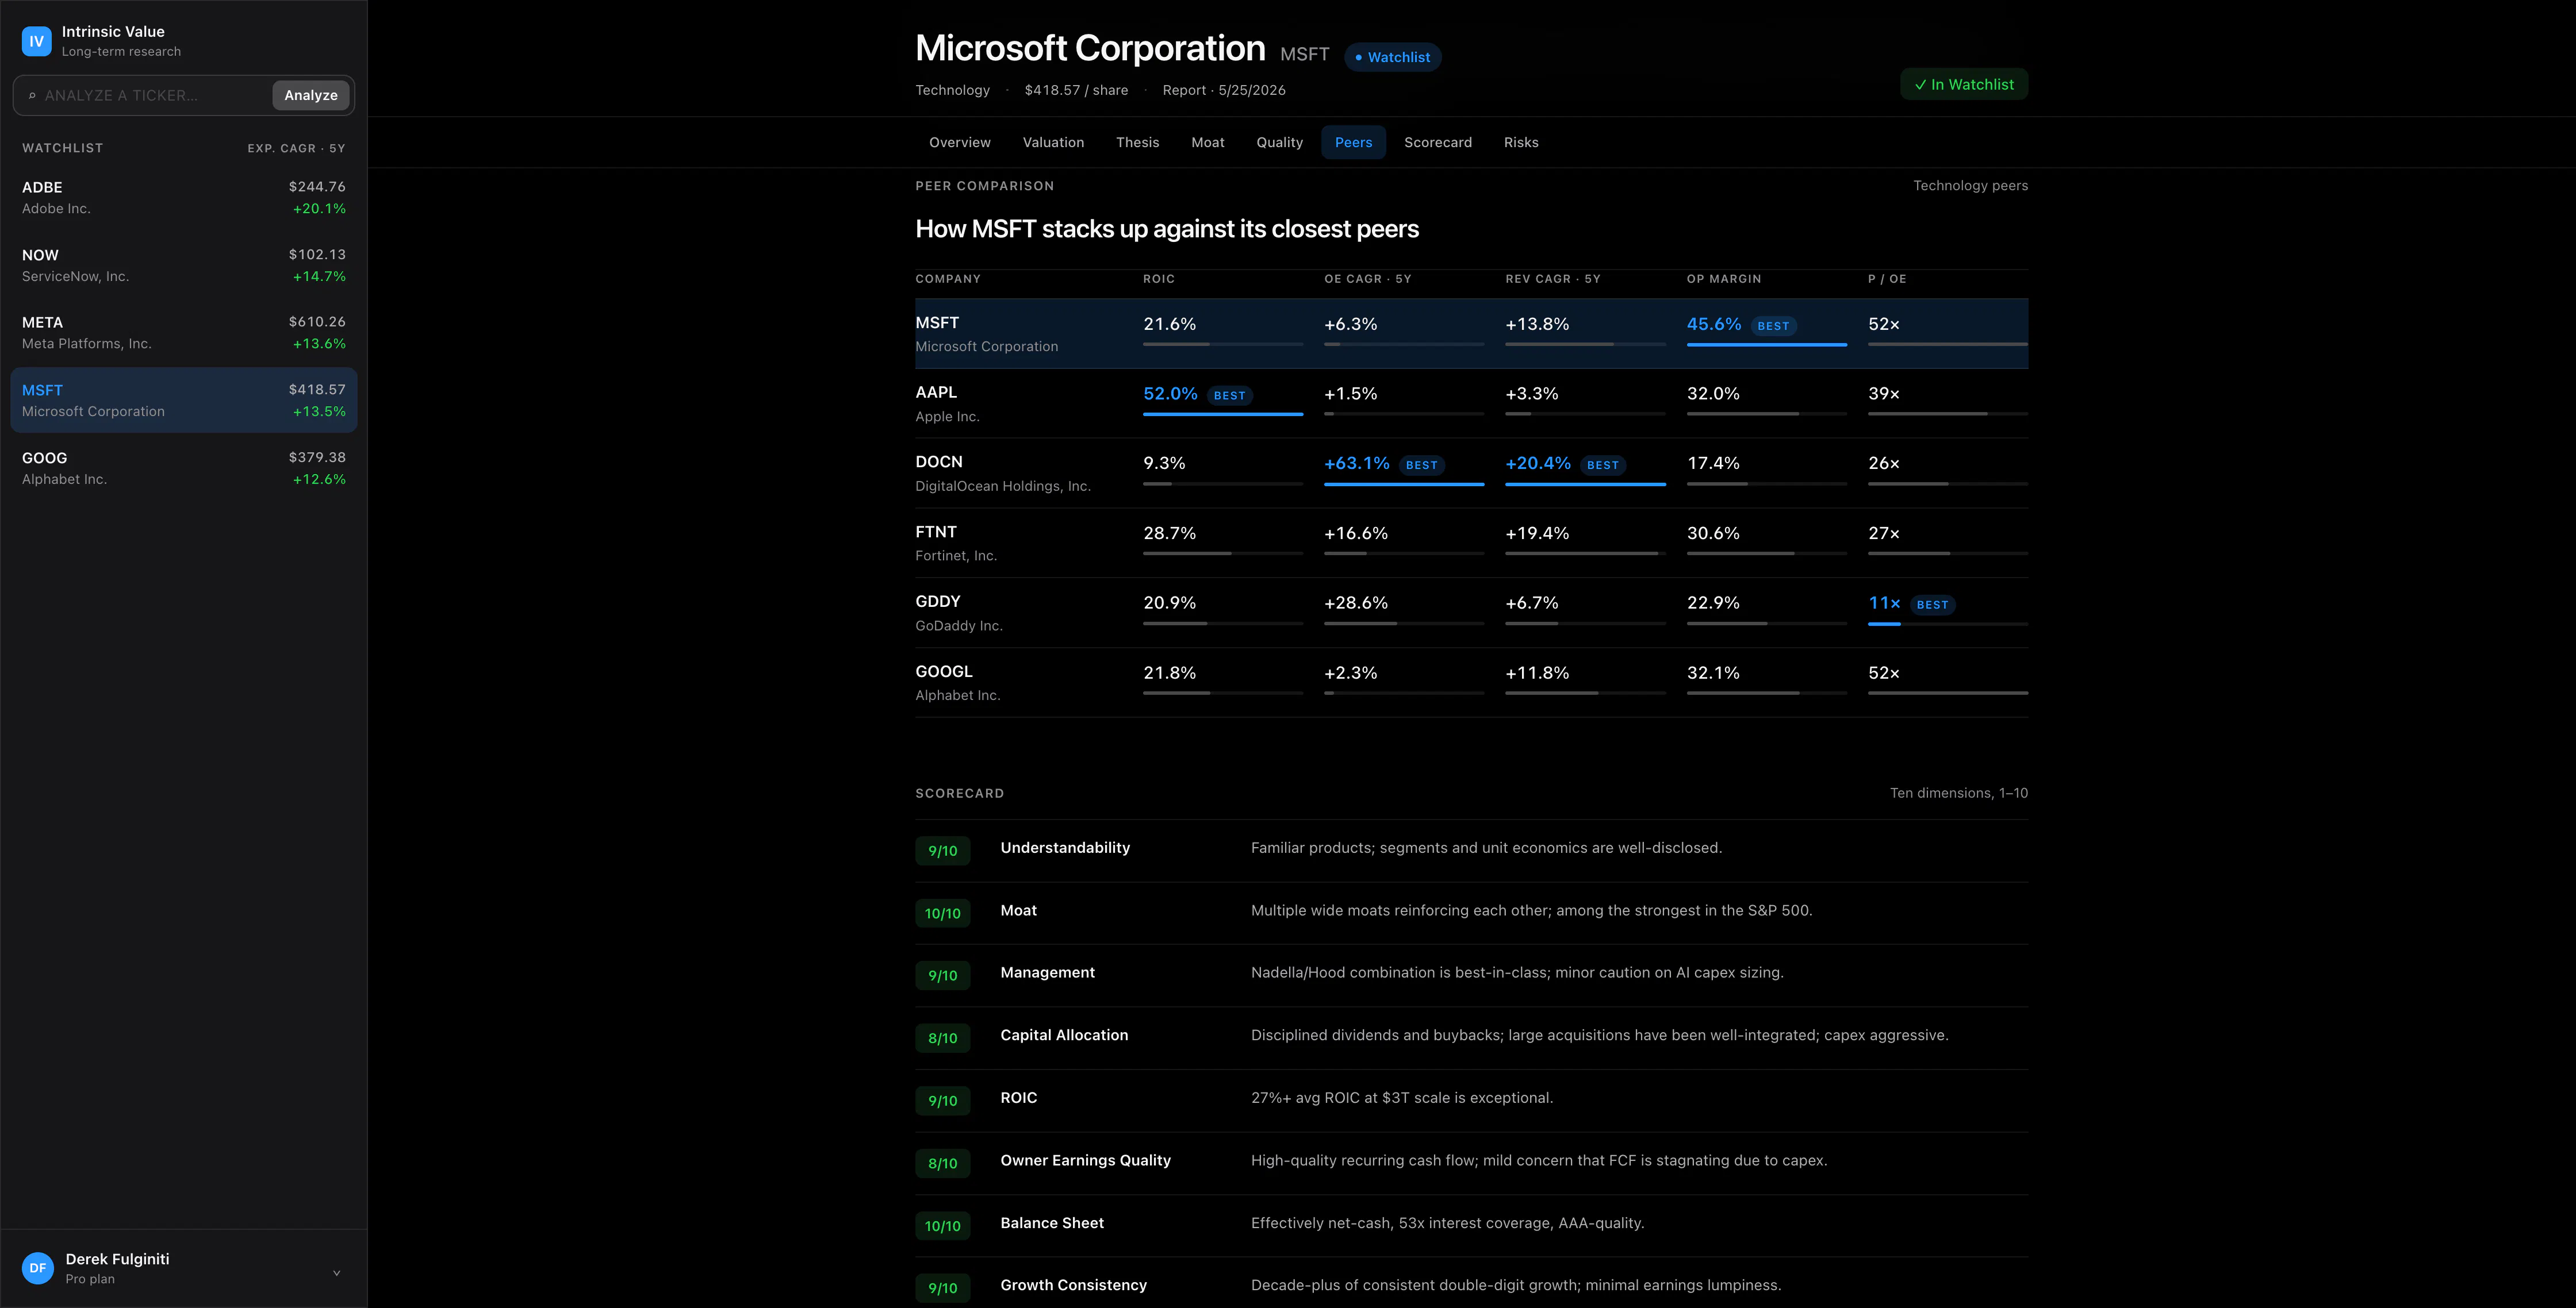Click the Analyze button
Viewport: 2576px width, 1308px height.
pos(311,96)
